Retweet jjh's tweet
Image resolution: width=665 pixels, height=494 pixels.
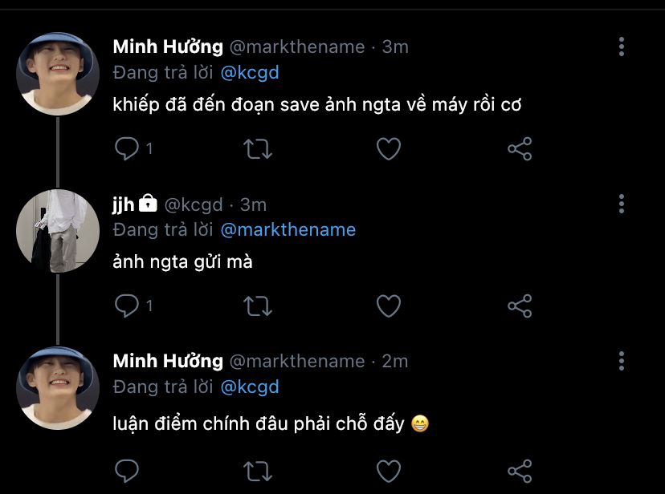[x=258, y=306]
